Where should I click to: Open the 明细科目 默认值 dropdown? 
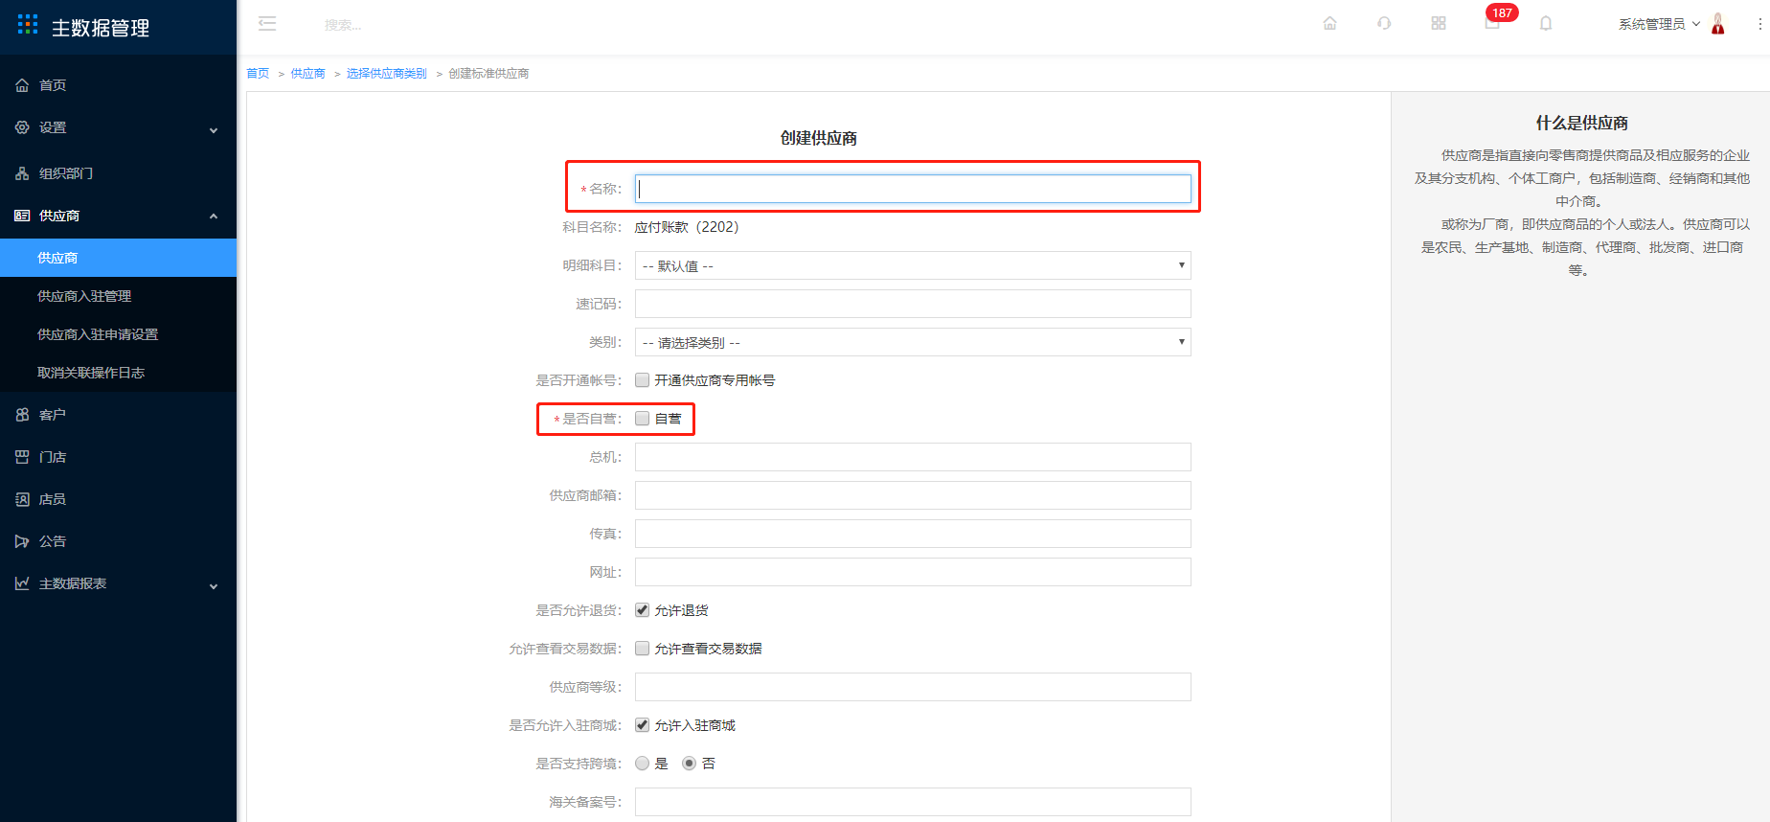tap(913, 265)
